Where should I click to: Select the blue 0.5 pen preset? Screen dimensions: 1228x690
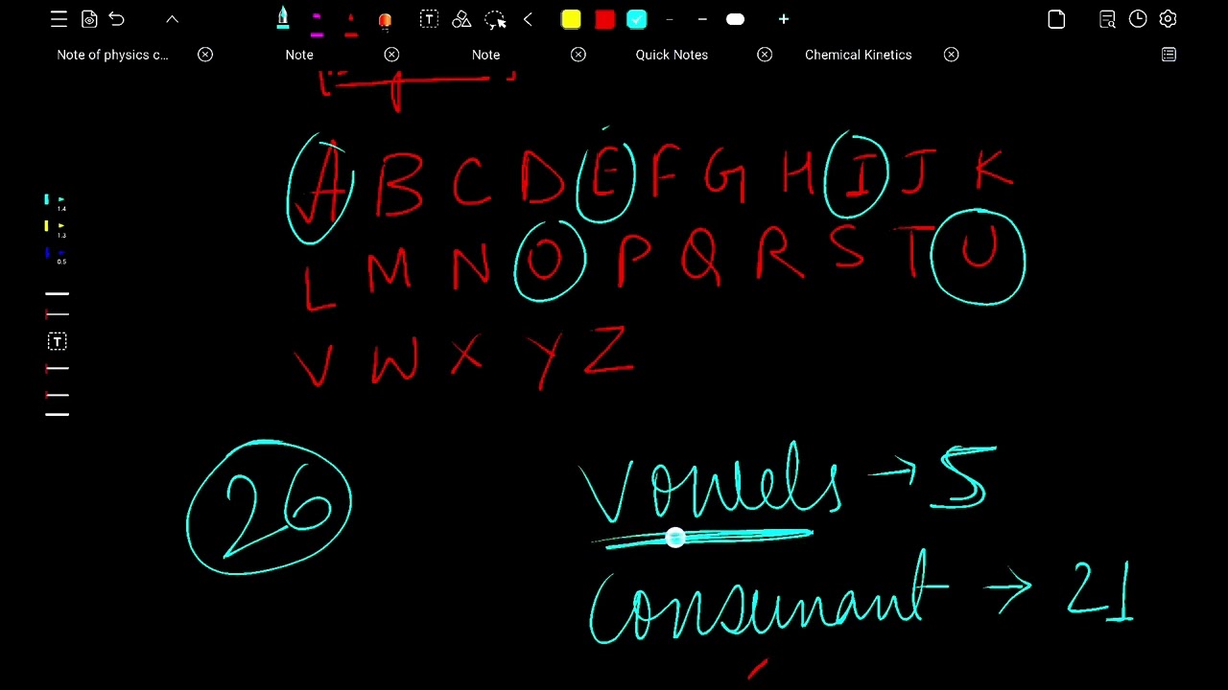pyautogui.click(x=56, y=255)
